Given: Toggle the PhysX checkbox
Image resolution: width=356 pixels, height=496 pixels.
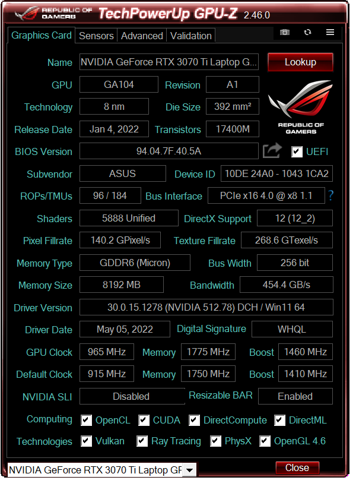Looking at the screenshot, I should point(215,441).
